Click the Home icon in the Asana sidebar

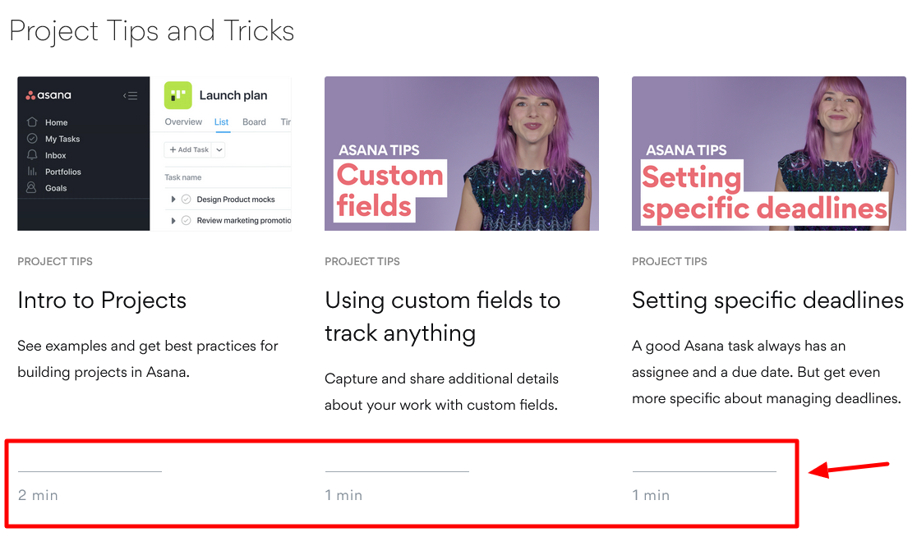(x=32, y=122)
